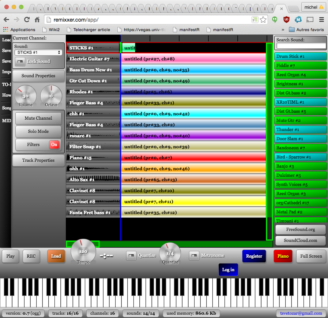Screen dimensions: 328x318
Task: Click the 1/4 Quantize knob
Action: click(x=170, y=253)
